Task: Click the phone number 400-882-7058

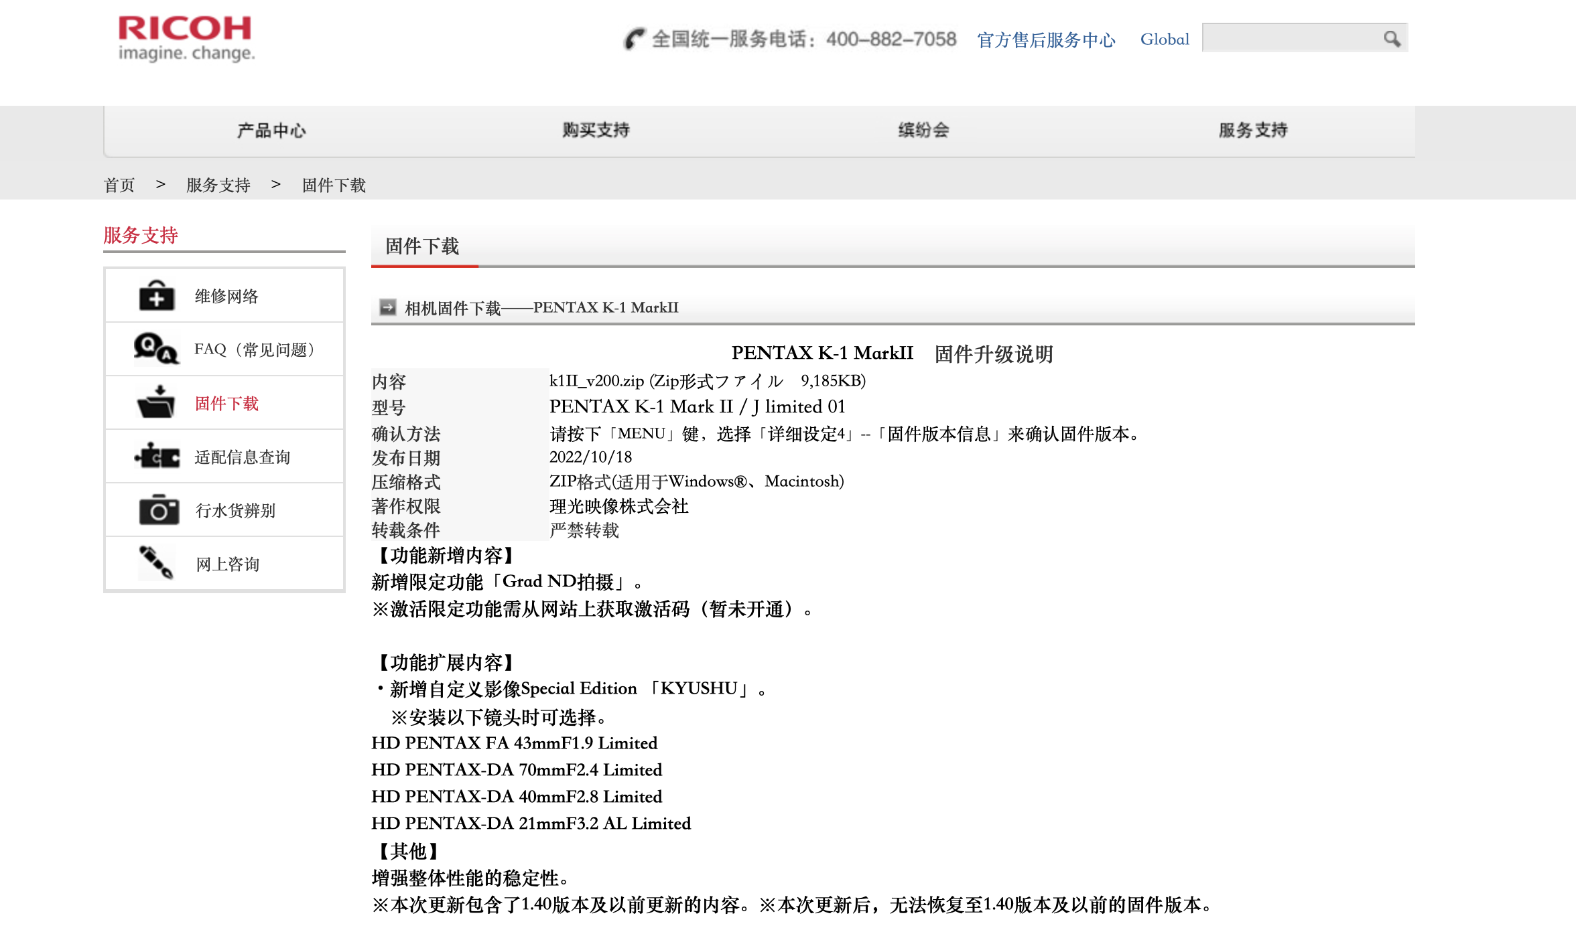Action: 891,40
